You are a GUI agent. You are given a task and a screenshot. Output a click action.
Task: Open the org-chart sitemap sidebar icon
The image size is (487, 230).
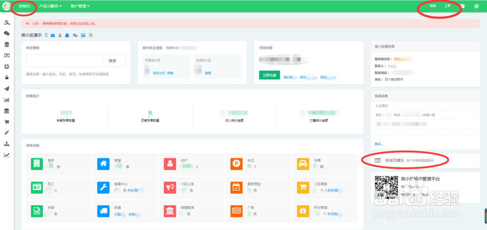pos(6,144)
